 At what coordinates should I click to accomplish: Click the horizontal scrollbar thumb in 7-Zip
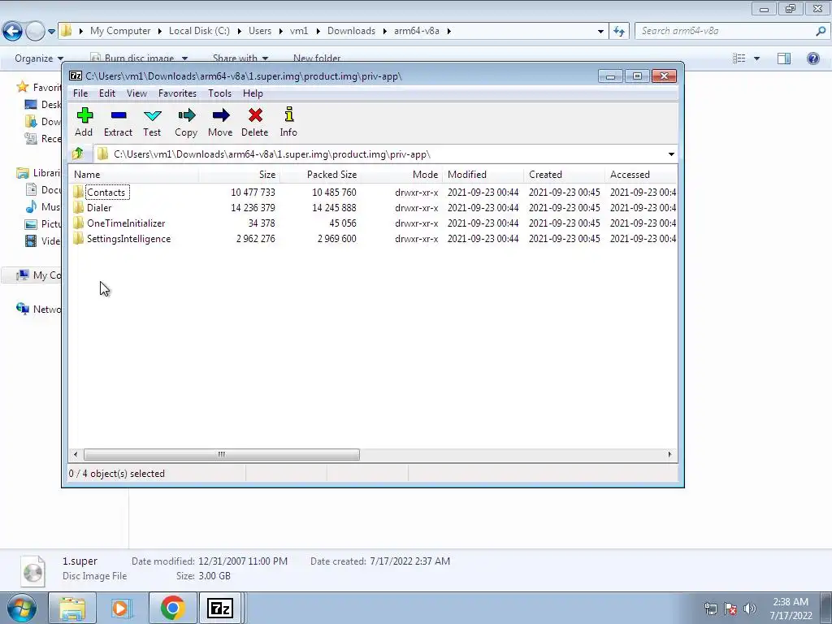(221, 455)
